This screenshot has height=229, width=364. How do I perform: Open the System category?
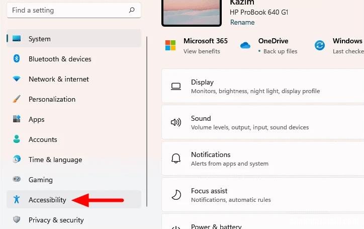pyautogui.click(x=74, y=39)
